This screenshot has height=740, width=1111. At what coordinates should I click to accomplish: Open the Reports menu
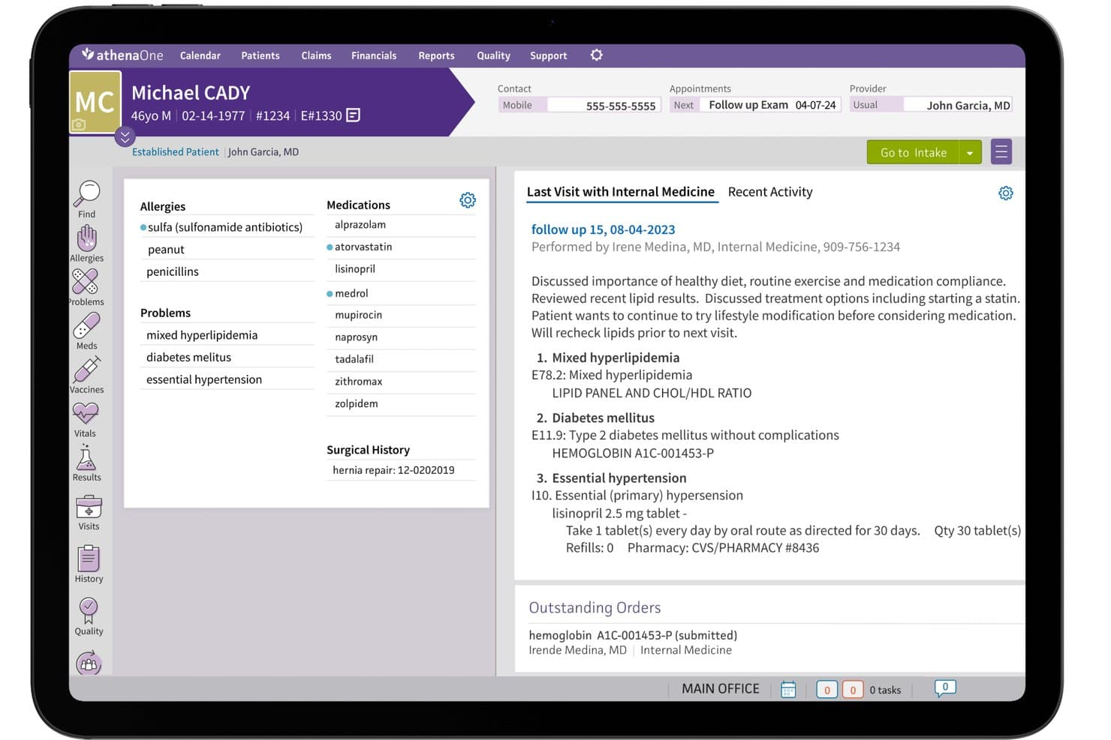(436, 55)
